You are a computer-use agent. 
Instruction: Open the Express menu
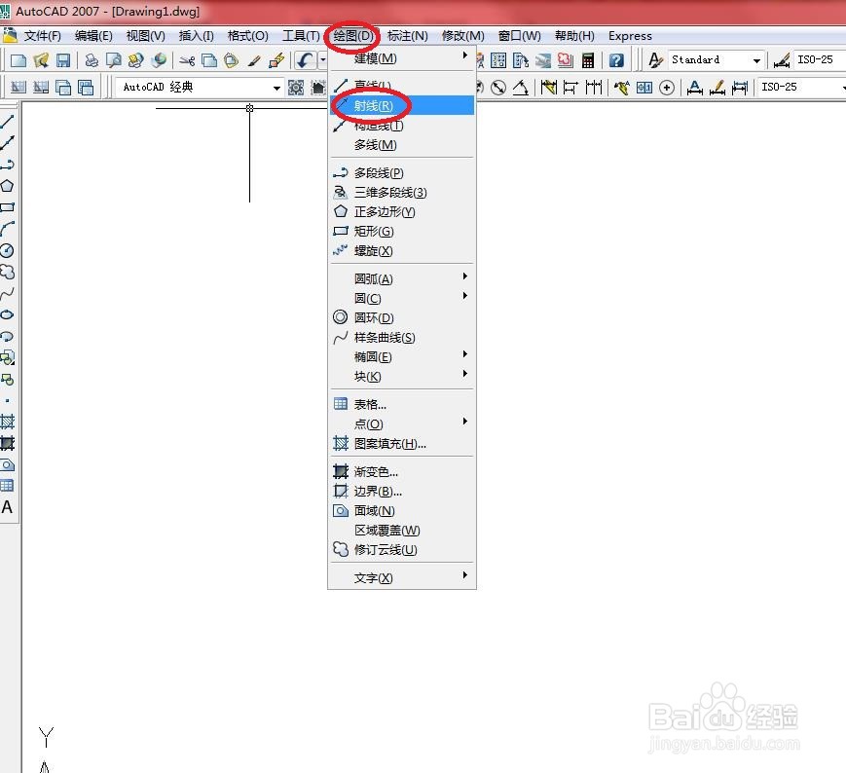pyautogui.click(x=630, y=36)
